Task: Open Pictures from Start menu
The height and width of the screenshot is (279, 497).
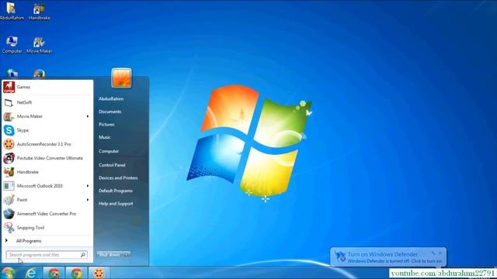Action: 106,125
